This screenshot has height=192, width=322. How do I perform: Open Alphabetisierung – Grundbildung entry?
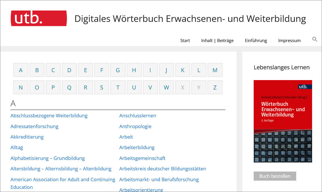[x=48, y=158]
